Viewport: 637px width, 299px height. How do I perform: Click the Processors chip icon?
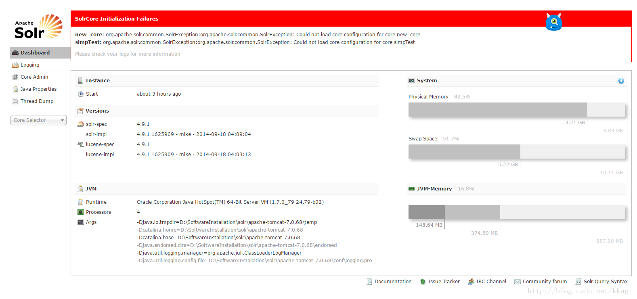80,212
